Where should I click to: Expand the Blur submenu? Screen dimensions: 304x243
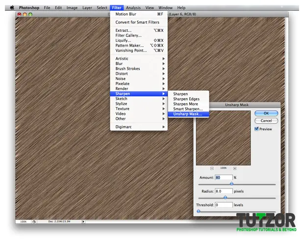click(x=139, y=64)
